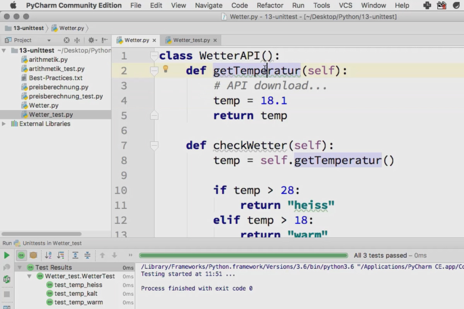Open artithmetik_test.py in project tree
464x309 pixels.
click(x=56, y=69)
